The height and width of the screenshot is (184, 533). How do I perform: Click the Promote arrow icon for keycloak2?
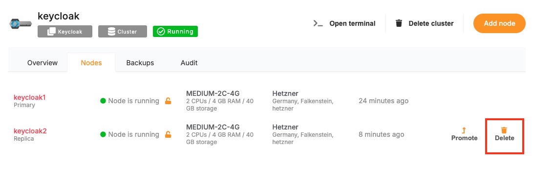[x=464, y=130]
